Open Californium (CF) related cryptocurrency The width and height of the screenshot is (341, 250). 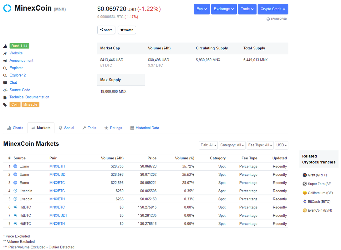tap(320, 193)
